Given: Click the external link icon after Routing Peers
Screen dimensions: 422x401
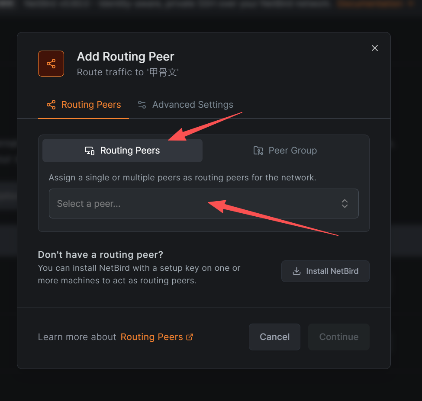Looking at the screenshot, I should [x=190, y=337].
